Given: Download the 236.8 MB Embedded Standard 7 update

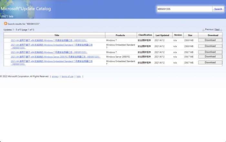Looking at the screenshot, I should [x=210, y=46].
